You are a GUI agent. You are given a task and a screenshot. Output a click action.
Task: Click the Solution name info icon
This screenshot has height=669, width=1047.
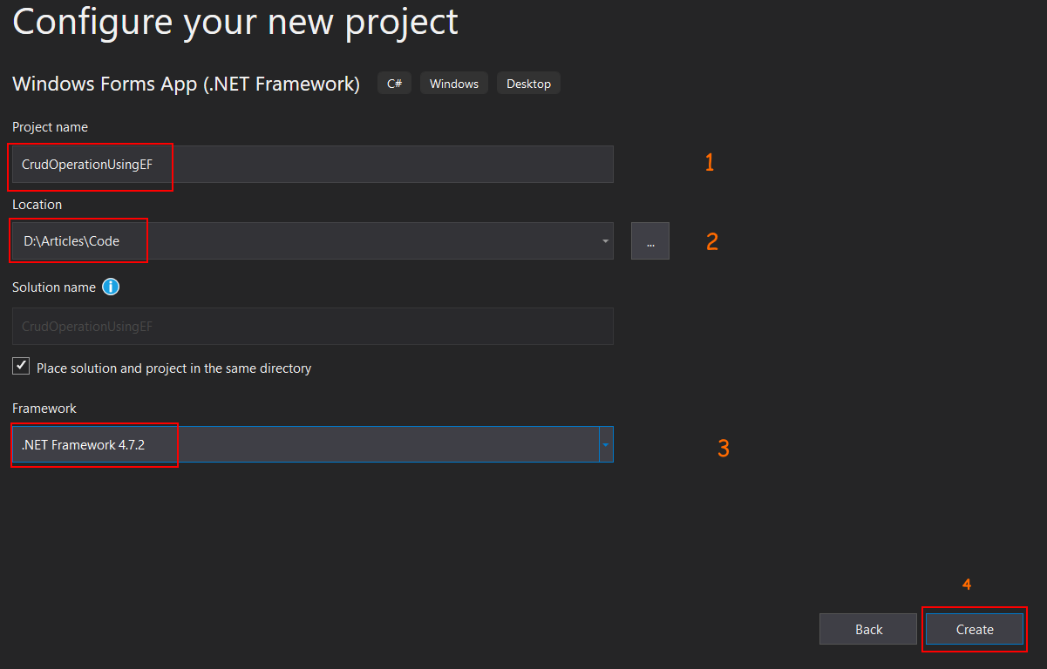tap(111, 287)
